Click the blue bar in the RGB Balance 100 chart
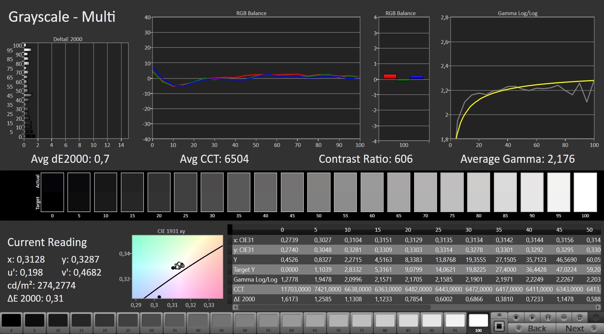 pos(417,77)
